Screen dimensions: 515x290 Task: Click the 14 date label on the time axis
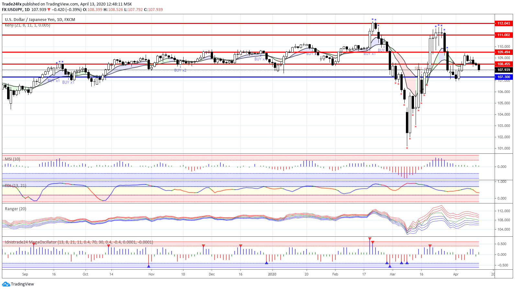pyautogui.click(x=111, y=274)
